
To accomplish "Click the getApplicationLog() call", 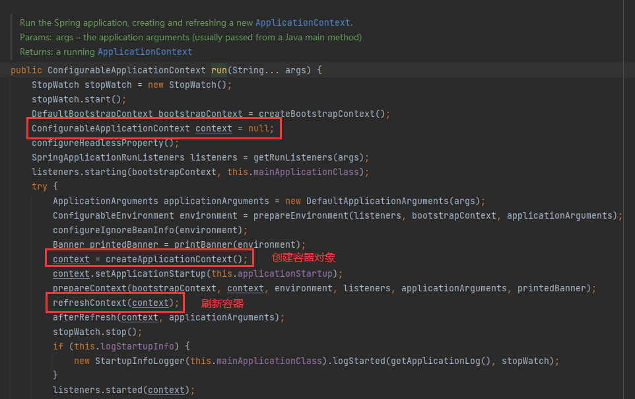I will [440, 361].
